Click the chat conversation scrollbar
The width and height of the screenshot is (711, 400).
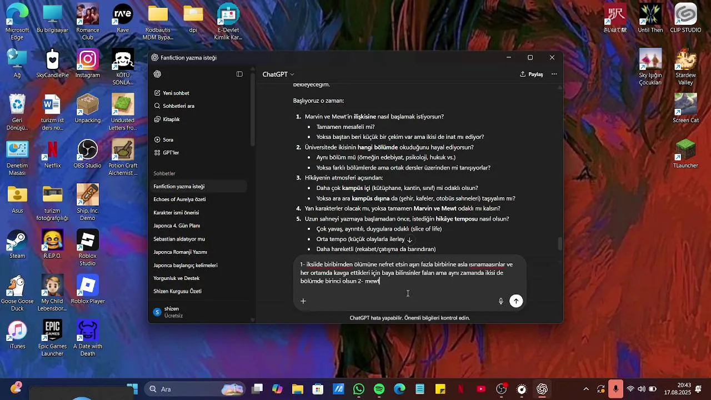pos(560,243)
